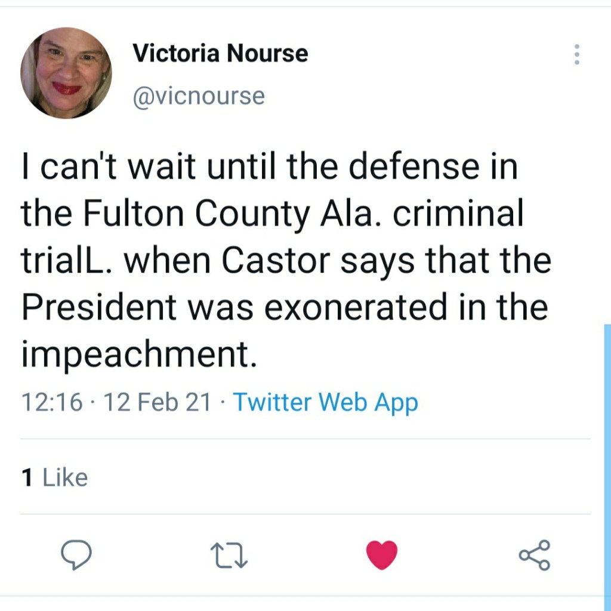Click the blue scrollbar on right edge
The height and width of the screenshot is (611, 611).
coord(607,465)
